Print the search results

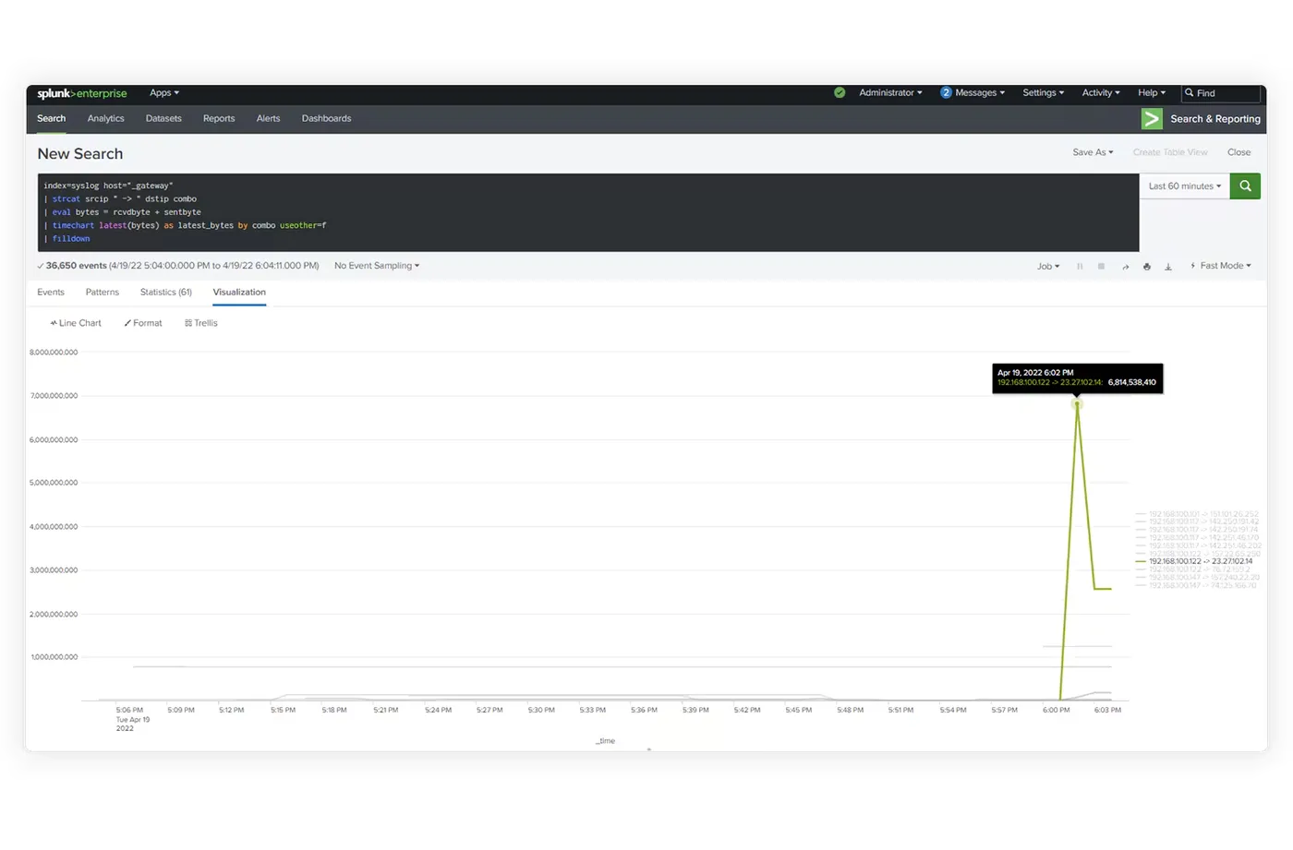click(1147, 266)
